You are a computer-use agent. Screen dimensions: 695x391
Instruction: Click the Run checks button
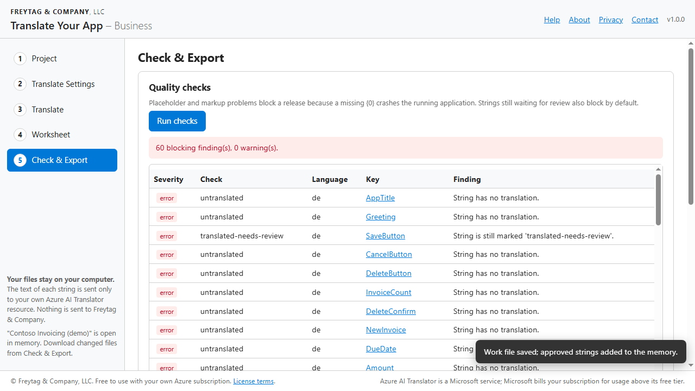click(177, 121)
